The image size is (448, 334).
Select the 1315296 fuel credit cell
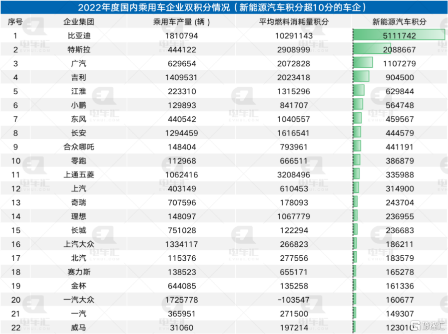294,92
